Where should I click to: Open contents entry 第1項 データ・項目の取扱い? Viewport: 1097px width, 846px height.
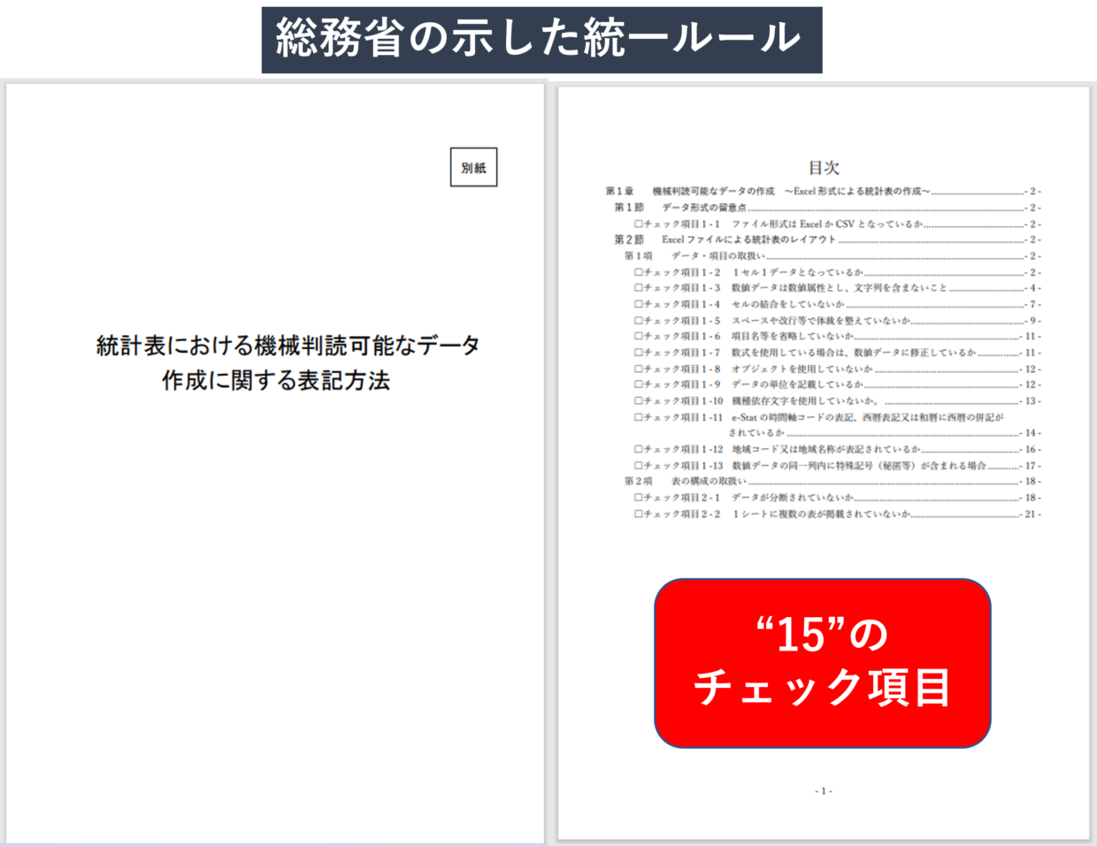[694, 256]
